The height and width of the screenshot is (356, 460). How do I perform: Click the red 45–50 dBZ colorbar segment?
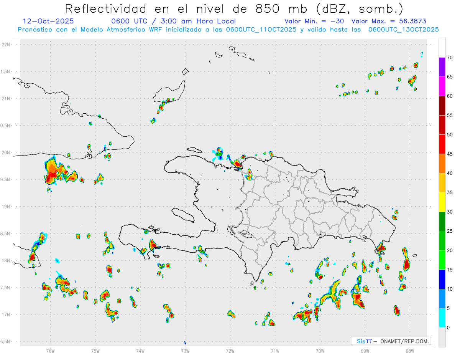(x=442, y=144)
